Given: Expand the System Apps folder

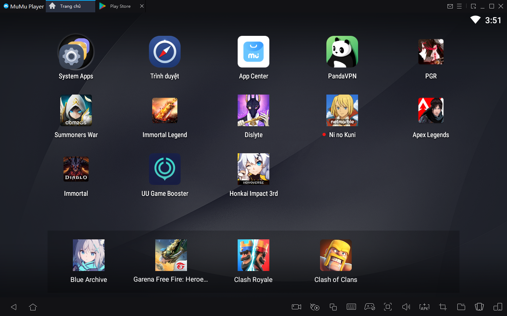Looking at the screenshot, I should (x=76, y=52).
